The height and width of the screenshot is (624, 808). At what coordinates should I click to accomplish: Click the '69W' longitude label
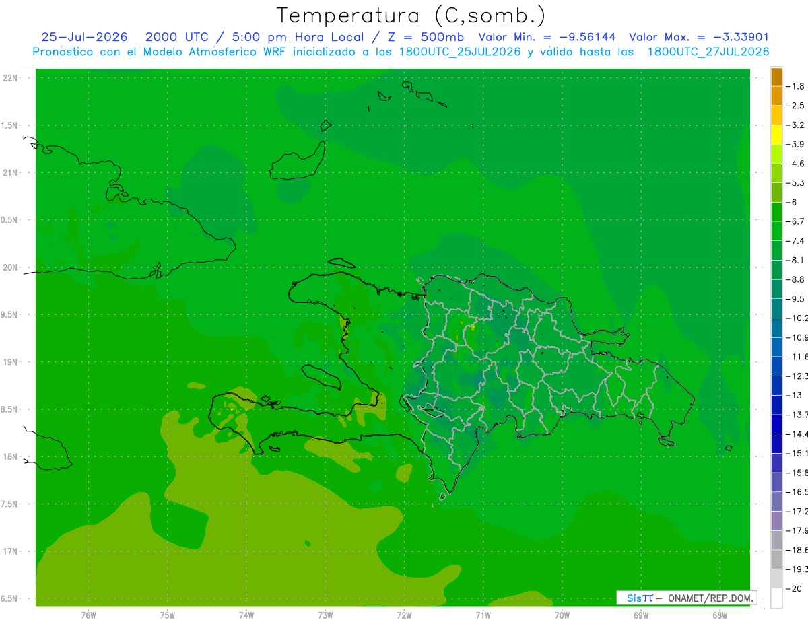pyautogui.click(x=641, y=615)
